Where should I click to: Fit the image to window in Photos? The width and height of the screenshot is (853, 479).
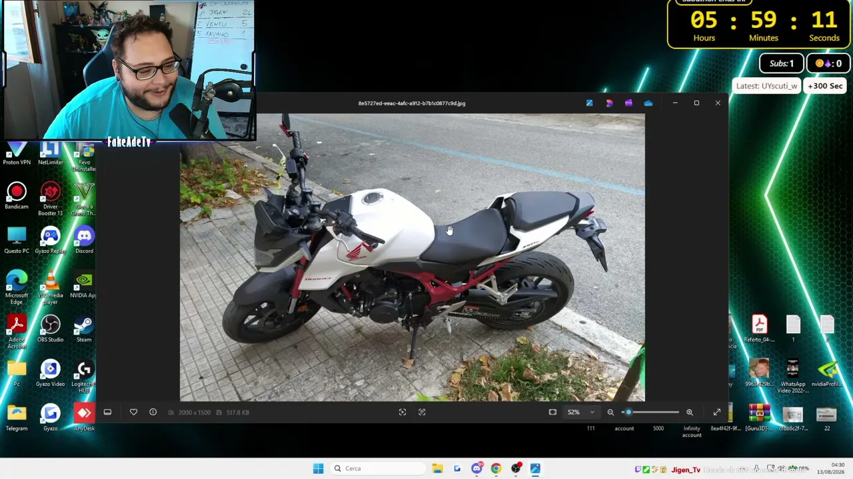pos(552,412)
